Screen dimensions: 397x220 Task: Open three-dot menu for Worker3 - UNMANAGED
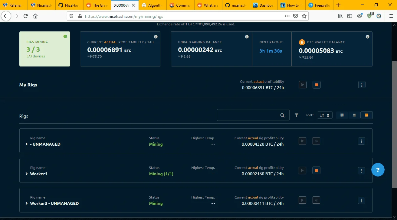coord(362,200)
